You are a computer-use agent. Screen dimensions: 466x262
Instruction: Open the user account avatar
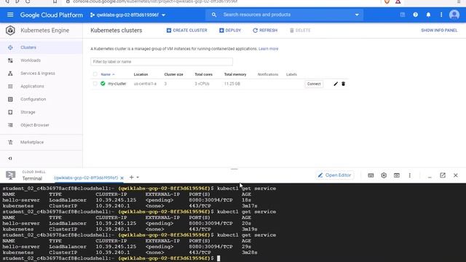pos(454,15)
